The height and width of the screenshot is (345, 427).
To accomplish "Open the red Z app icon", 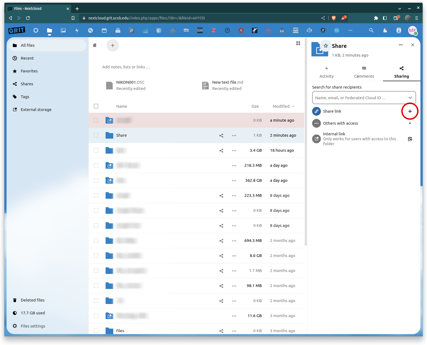I will (x=214, y=30).
